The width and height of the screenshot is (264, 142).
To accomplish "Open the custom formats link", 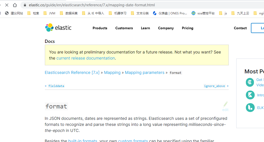I will coord(133,140).
